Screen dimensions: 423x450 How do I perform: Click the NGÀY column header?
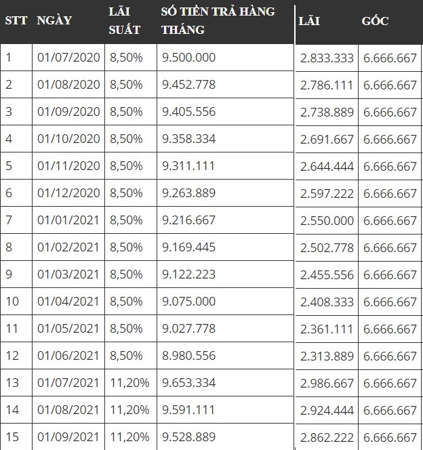click(54, 20)
